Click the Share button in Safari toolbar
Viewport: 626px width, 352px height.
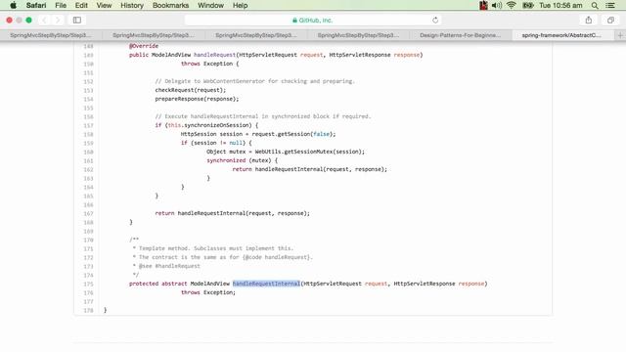589,20
